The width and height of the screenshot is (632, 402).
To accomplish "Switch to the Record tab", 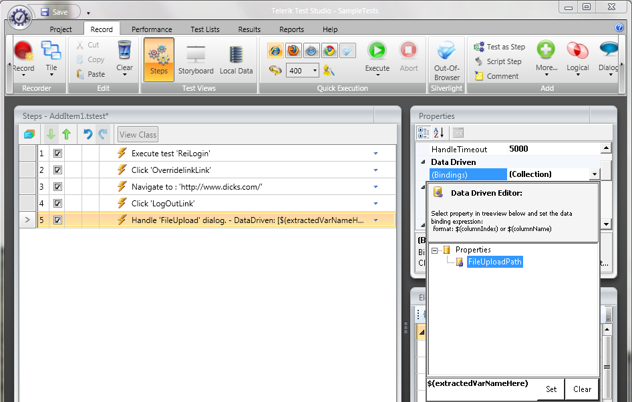I will tap(102, 29).
